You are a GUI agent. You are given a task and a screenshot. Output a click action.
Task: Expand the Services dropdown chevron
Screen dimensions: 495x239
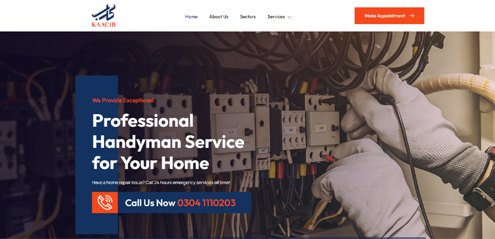[289, 17]
